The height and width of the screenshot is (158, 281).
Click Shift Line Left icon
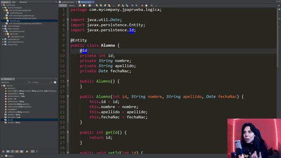pyautogui.click(x=132, y=6)
